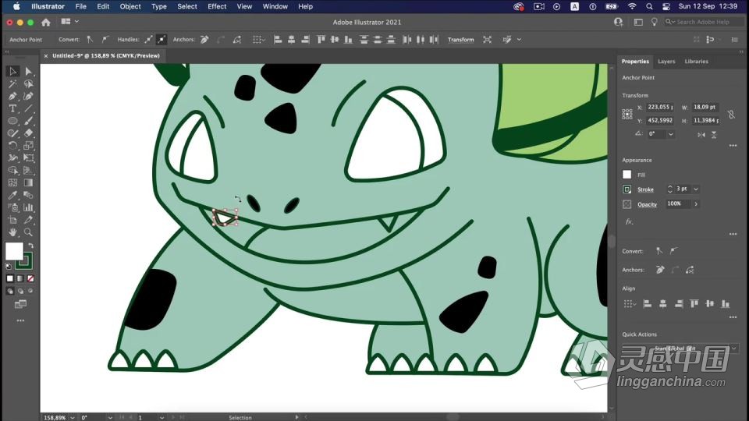749x421 pixels.
Task: Convert anchor to smooth in control bar
Action: 105,40
